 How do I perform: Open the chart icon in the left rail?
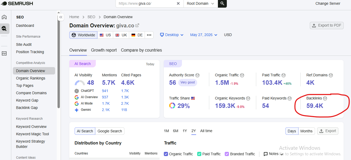(x=4, y=53)
